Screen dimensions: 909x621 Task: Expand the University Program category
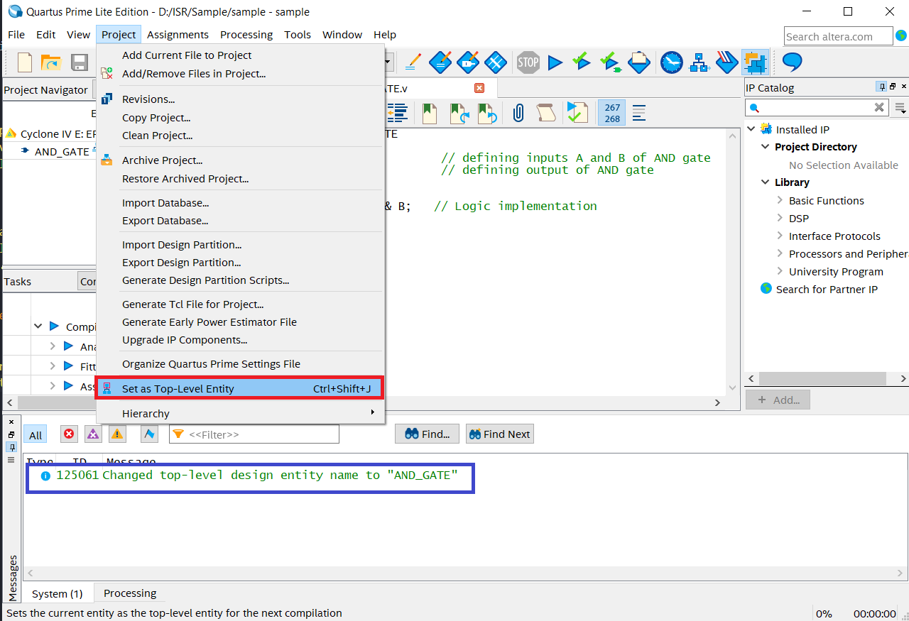(x=780, y=271)
